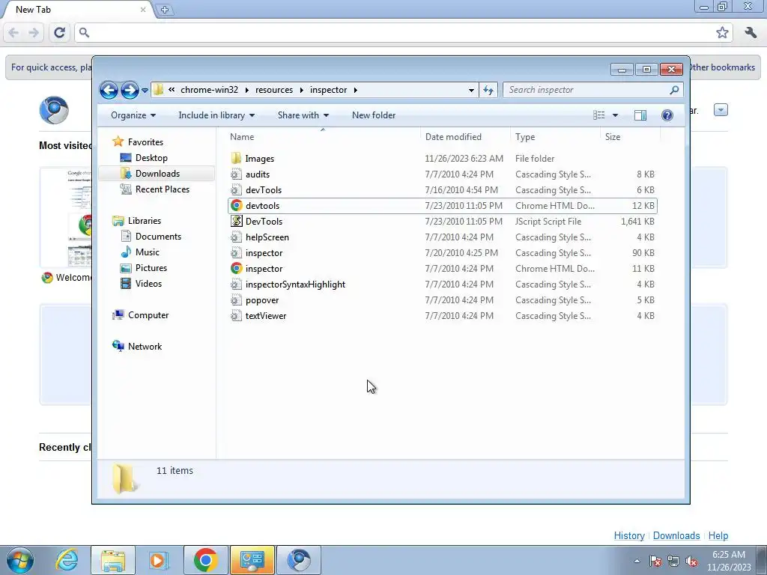The width and height of the screenshot is (767, 575).
Task: Click the Explorer Forward arrow button
Action: point(130,90)
